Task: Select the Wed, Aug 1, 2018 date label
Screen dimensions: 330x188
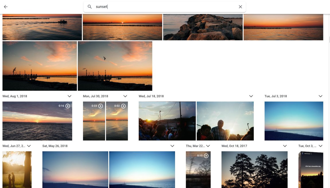Action: coord(15,96)
